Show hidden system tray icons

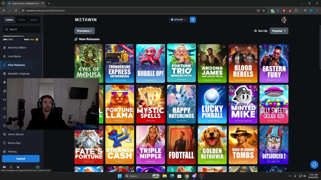(x=289, y=176)
